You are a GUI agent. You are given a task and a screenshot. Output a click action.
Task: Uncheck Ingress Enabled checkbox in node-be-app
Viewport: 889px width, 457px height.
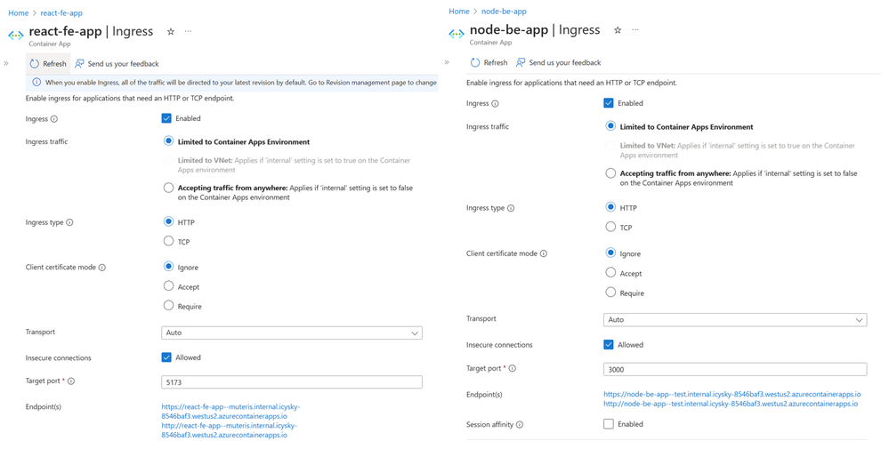(609, 103)
